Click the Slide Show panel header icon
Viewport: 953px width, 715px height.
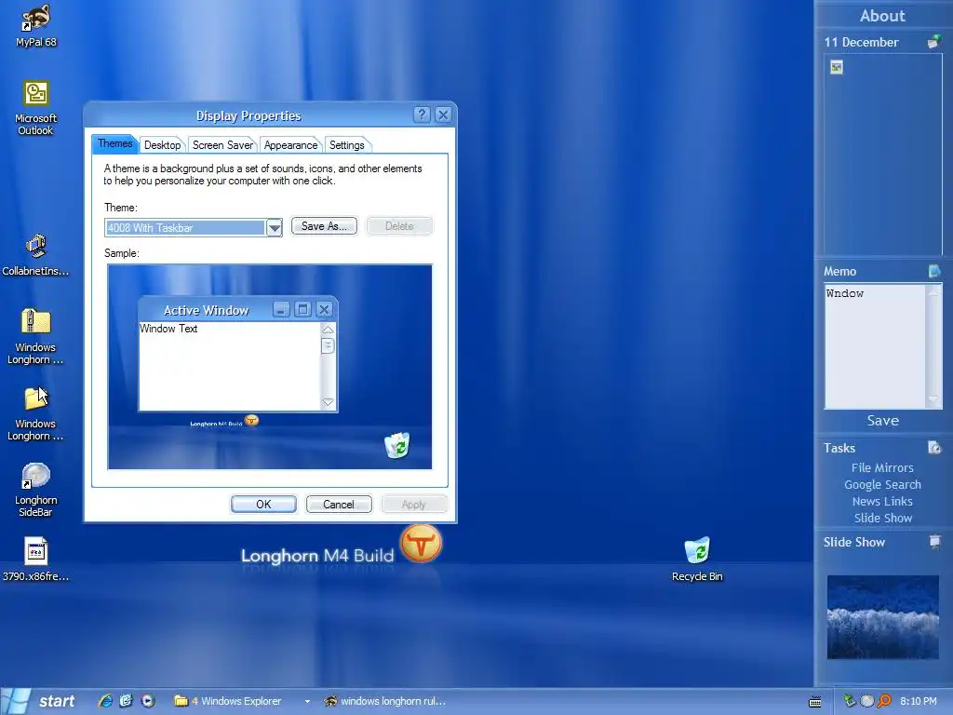(934, 541)
